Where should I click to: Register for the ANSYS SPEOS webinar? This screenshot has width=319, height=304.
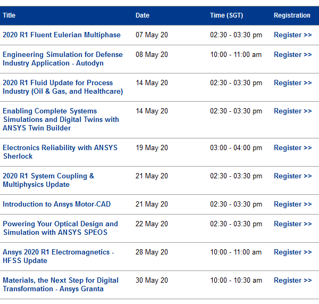click(x=292, y=224)
